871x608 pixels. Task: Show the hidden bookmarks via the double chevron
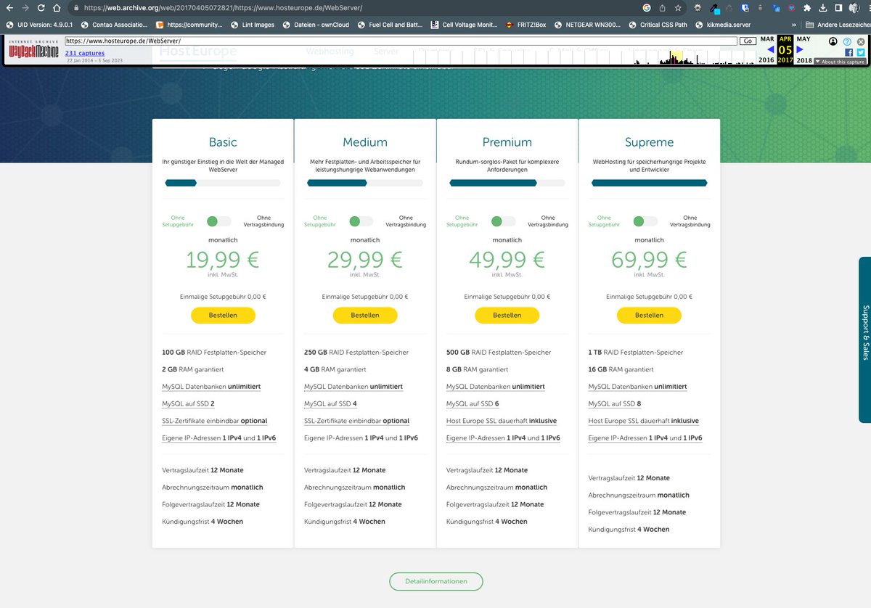pyautogui.click(x=793, y=25)
